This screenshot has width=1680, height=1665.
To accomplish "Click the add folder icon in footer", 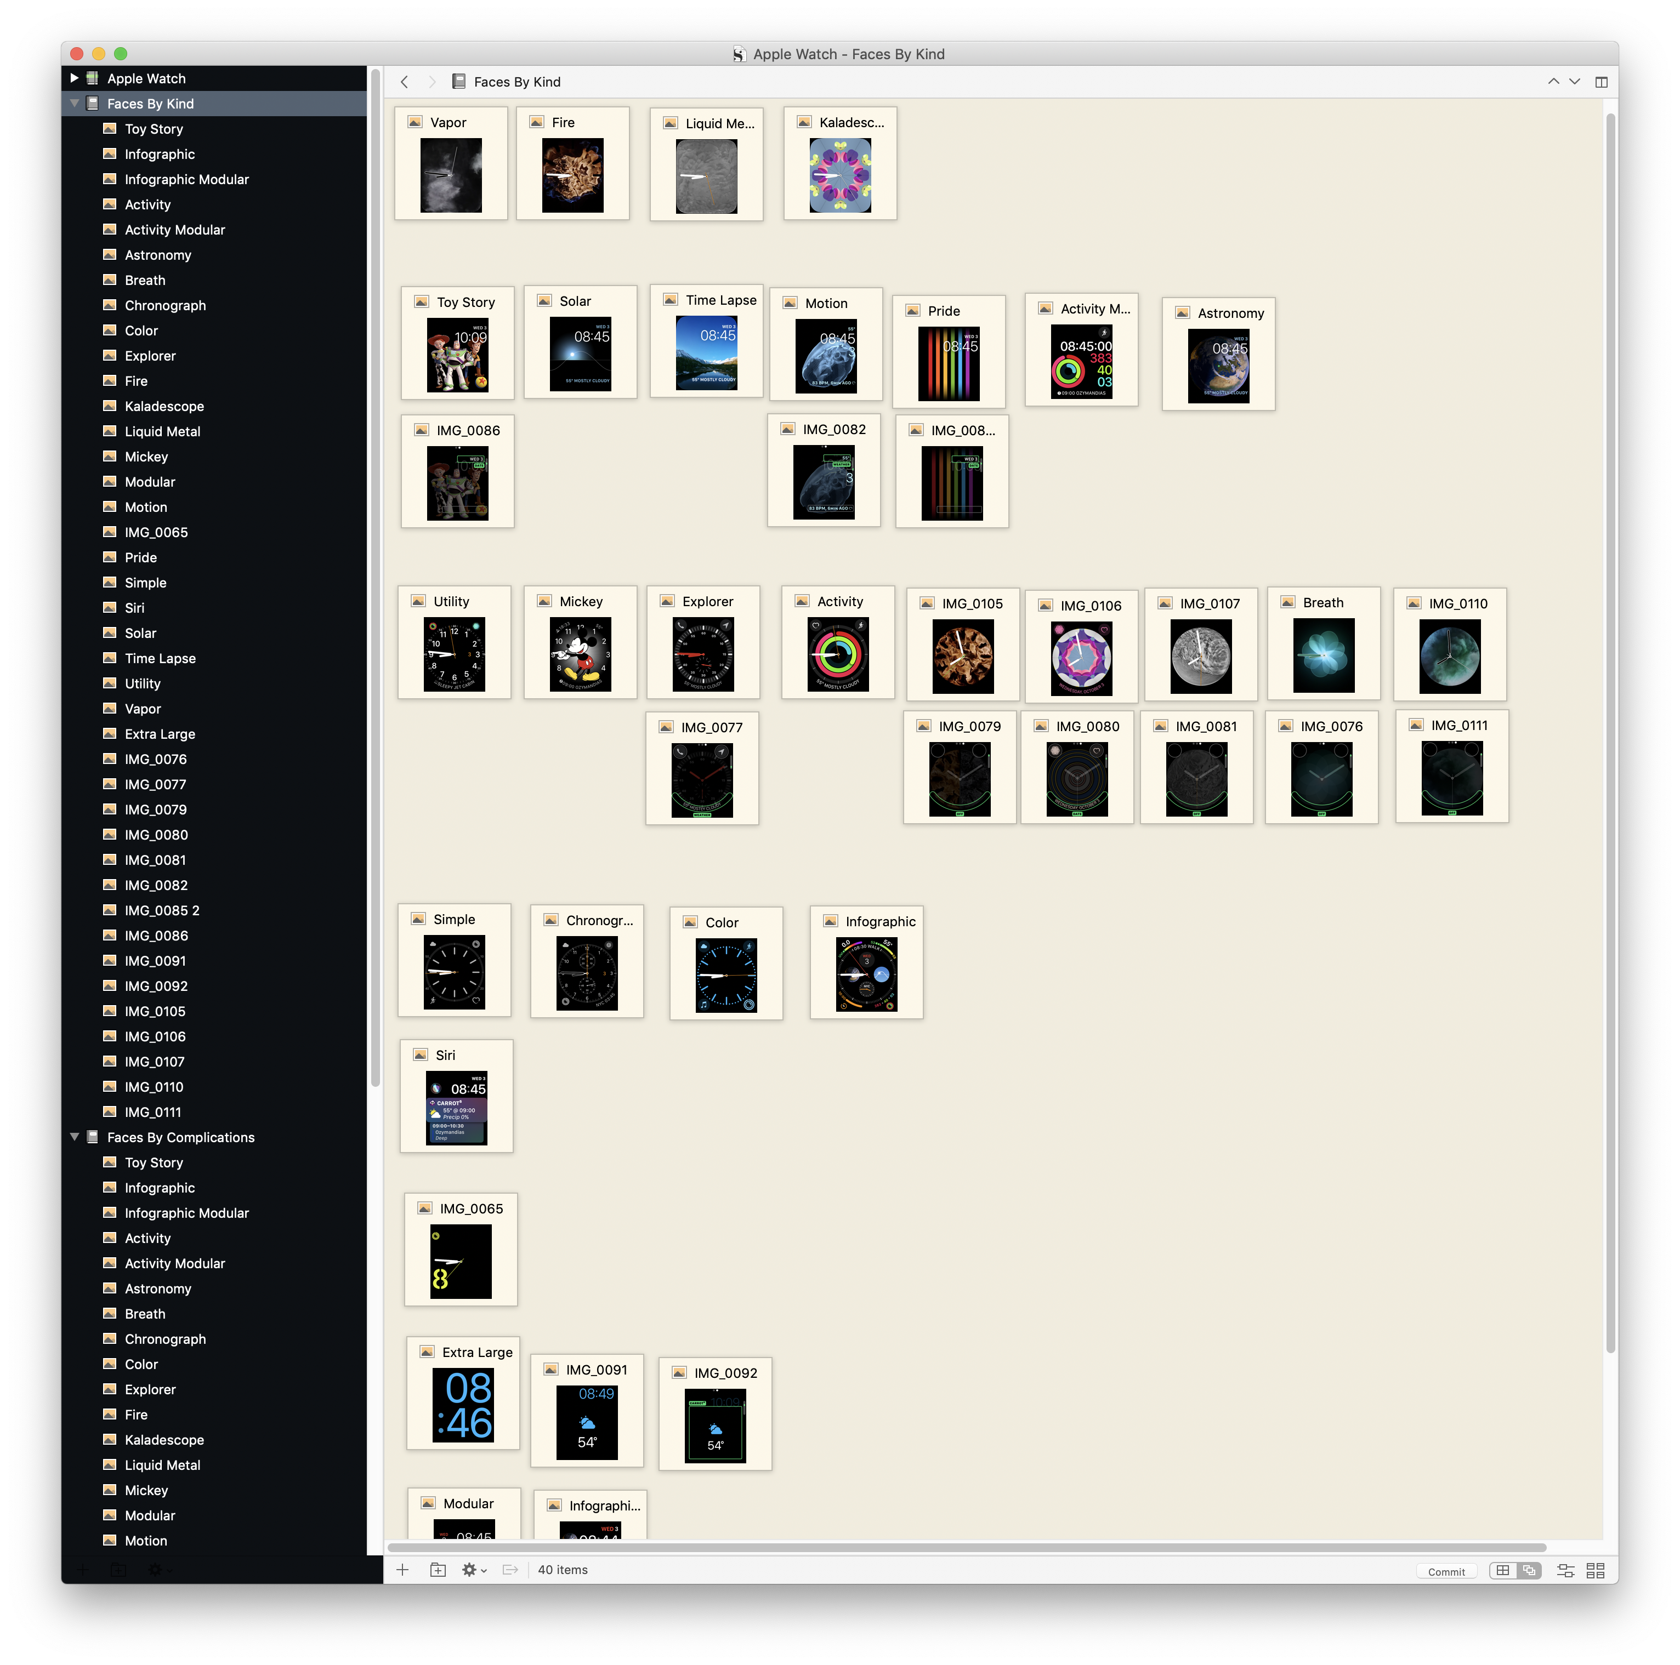I will coord(438,1570).
